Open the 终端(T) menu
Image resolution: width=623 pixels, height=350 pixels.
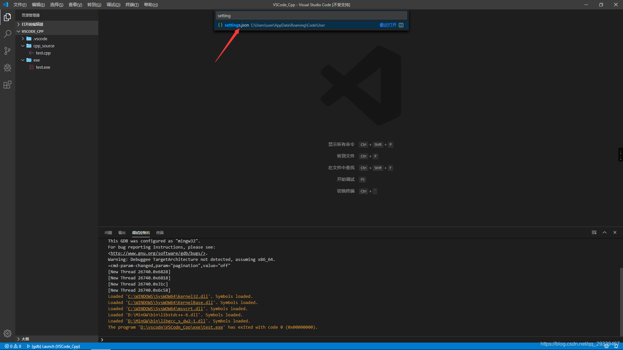(132, 5)
